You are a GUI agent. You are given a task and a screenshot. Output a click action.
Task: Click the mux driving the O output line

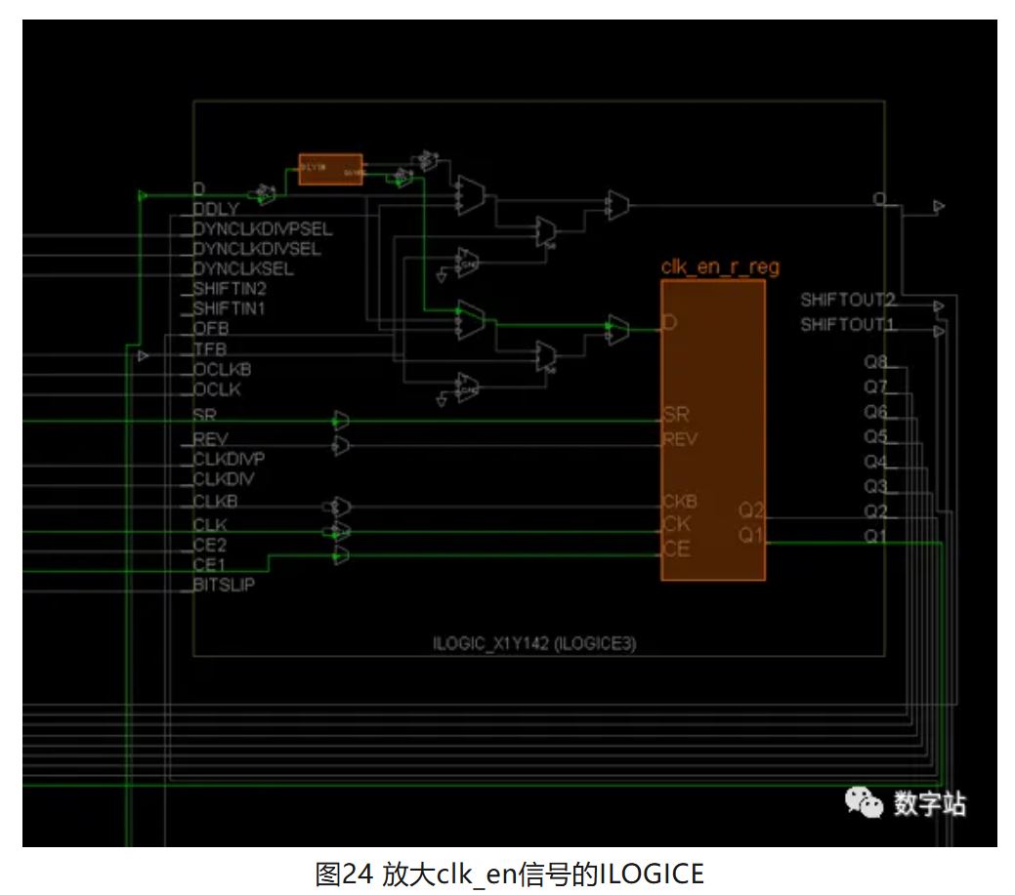(618, 206)
